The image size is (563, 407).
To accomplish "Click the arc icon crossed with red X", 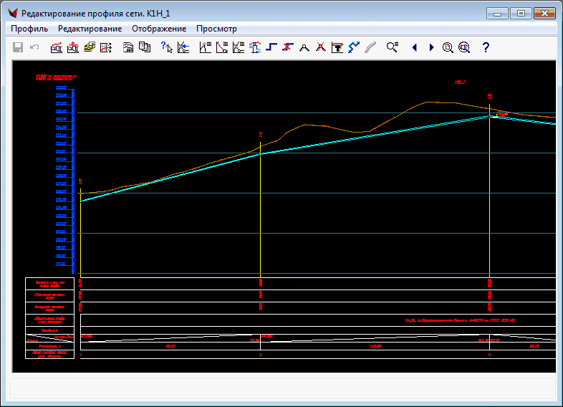I will [321, 47].
